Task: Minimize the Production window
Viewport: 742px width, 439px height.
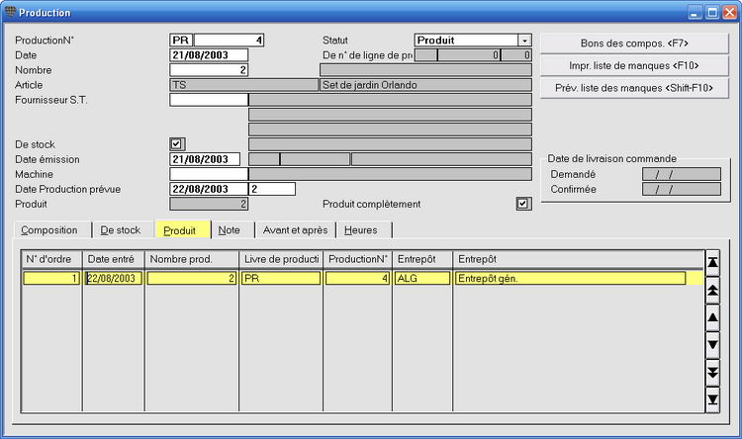Action: click(695, 12)
